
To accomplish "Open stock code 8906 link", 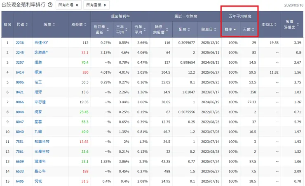I will click(20, 82).
